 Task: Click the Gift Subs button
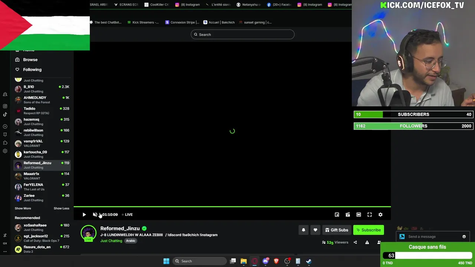pyautogui.click(x=337, y=230)
